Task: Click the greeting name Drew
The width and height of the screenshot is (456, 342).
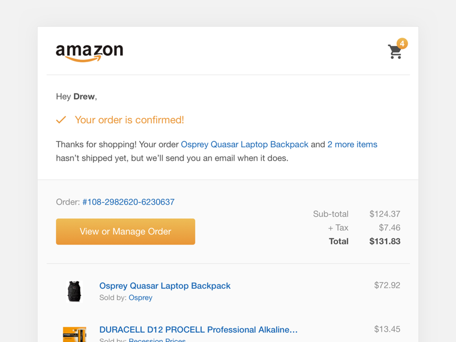Action: click(83, 96)
